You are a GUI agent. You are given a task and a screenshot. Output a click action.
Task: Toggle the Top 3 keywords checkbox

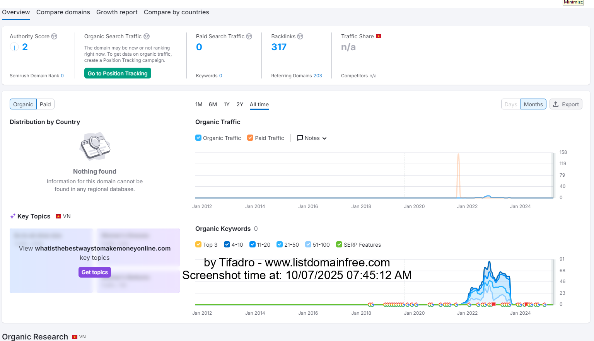(x=198, y=244)
